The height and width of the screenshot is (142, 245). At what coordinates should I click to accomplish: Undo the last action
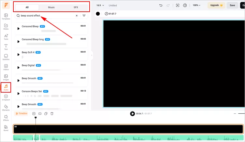(x=161, y=5)
